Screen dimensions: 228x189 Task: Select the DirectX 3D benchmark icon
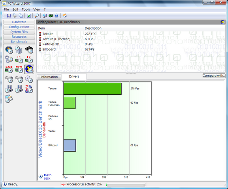click(x=29, y=69)
